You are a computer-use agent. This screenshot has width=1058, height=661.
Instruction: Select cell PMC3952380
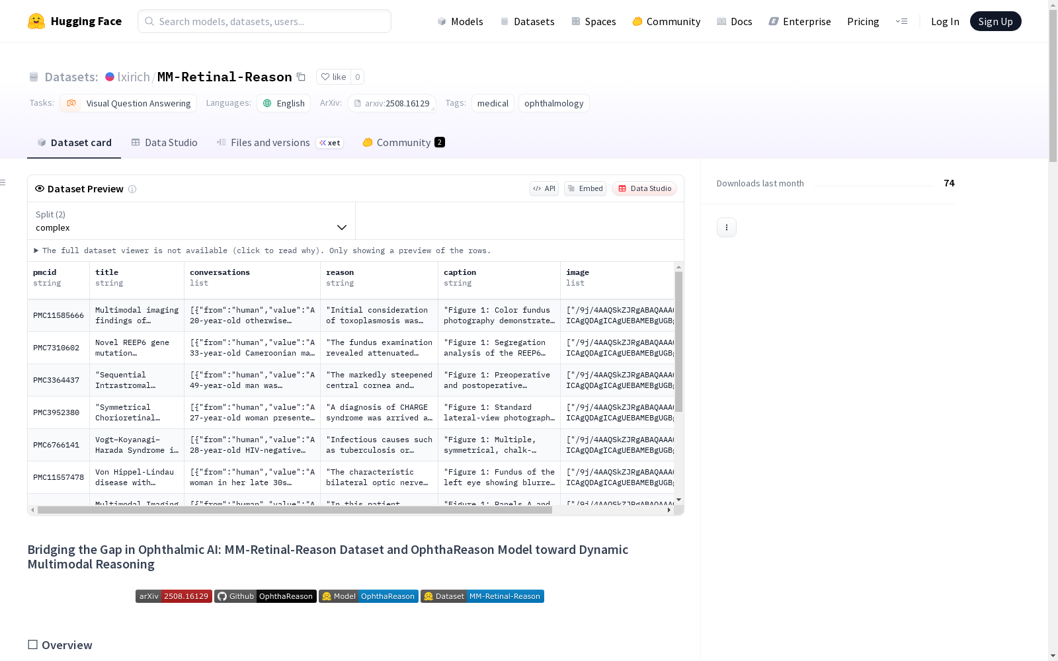coord(58,412)
